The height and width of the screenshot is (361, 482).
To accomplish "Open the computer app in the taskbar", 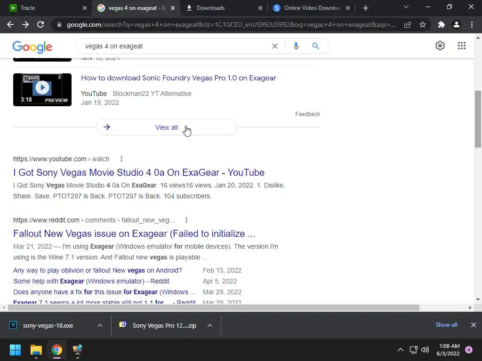I will click(x=77, y=350).
